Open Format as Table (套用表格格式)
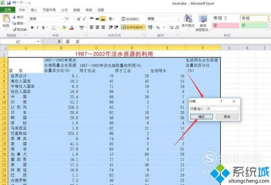This screenshot has height=185, width=271. [203, 23]
